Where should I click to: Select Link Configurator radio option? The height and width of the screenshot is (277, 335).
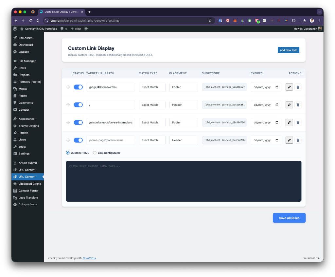click(x=95, y=153)
